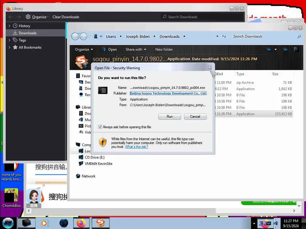This screenshot has height=229, width=306.
Task: Show hidden system tray icons arrow
Action: coord(254,223)
